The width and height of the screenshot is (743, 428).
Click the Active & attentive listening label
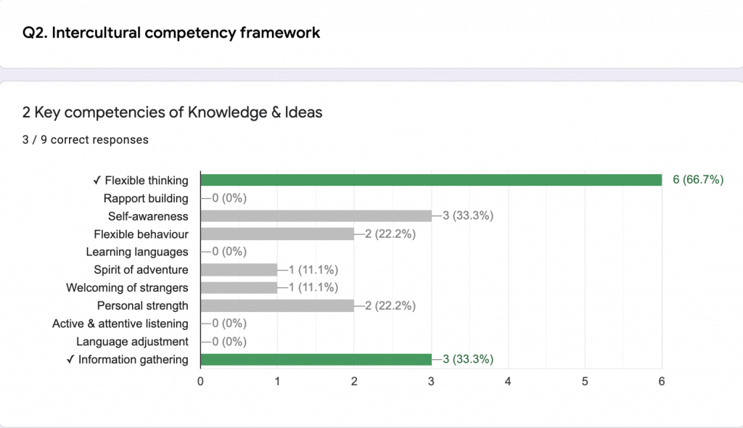click(x=120, y=324)
